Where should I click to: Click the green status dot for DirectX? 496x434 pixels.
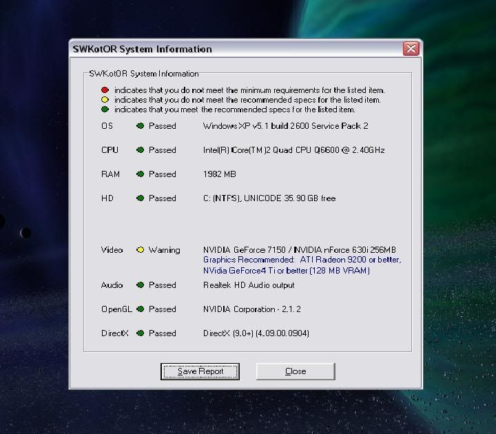[x=140, y=333]
